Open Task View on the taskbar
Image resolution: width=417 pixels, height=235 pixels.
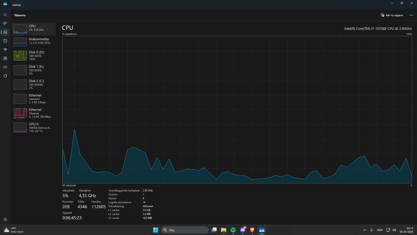[214, 230]
